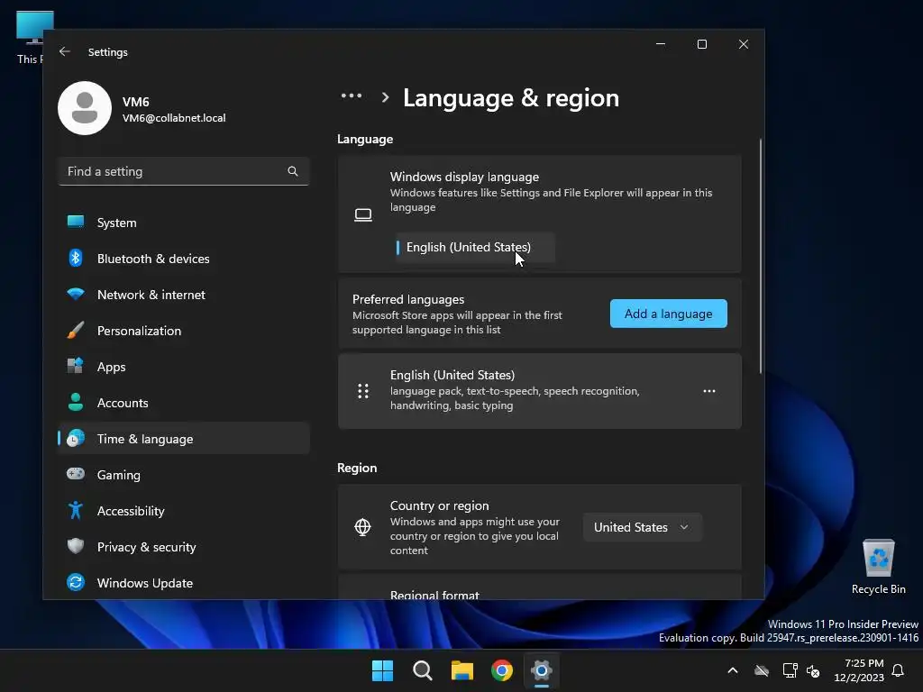The height and width of the screenshot is (692, 923).
Task: Open System settings category
Action: click(184, 223)
